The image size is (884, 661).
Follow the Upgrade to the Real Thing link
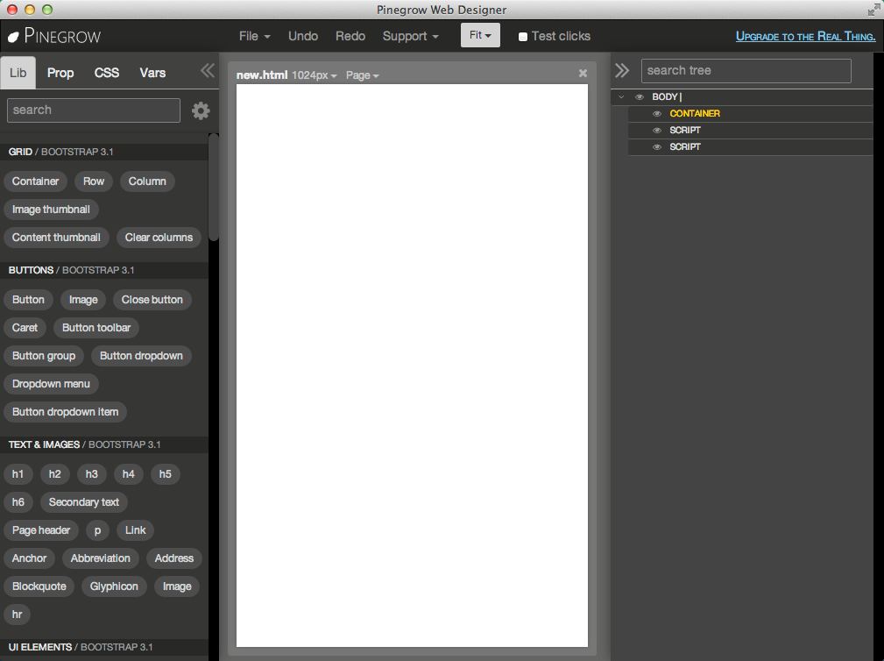[806, 37]
